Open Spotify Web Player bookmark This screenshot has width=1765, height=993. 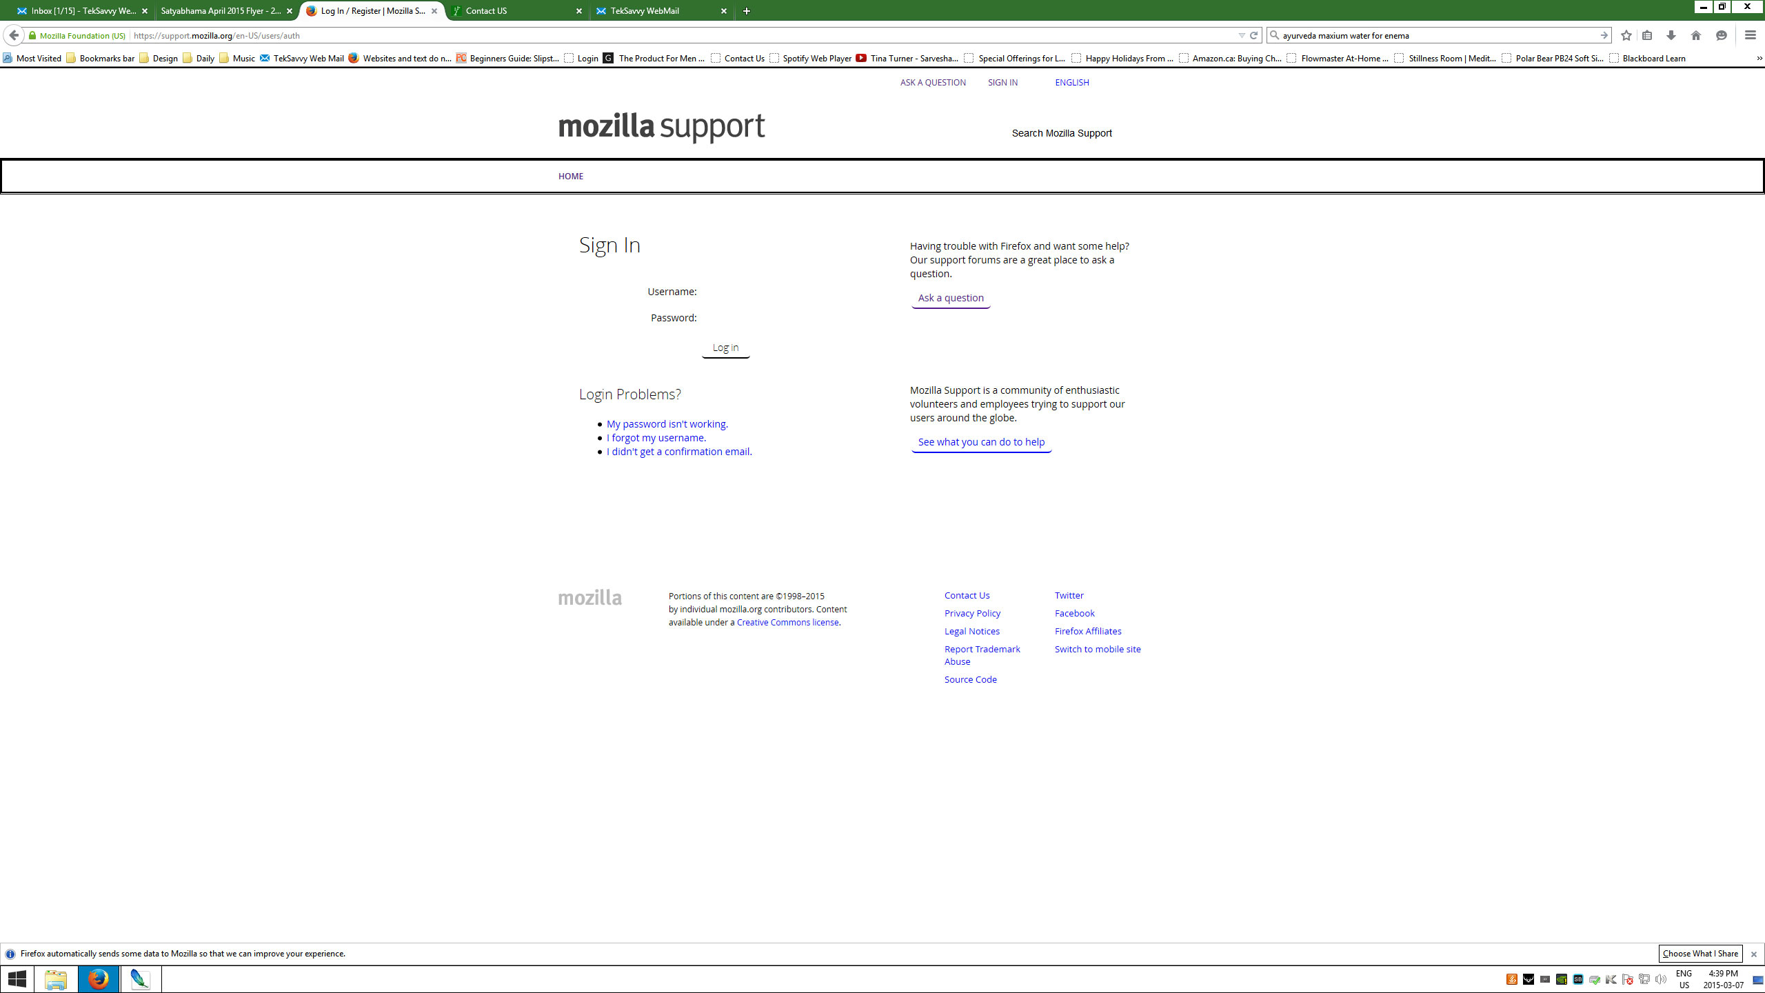point(810,58)
